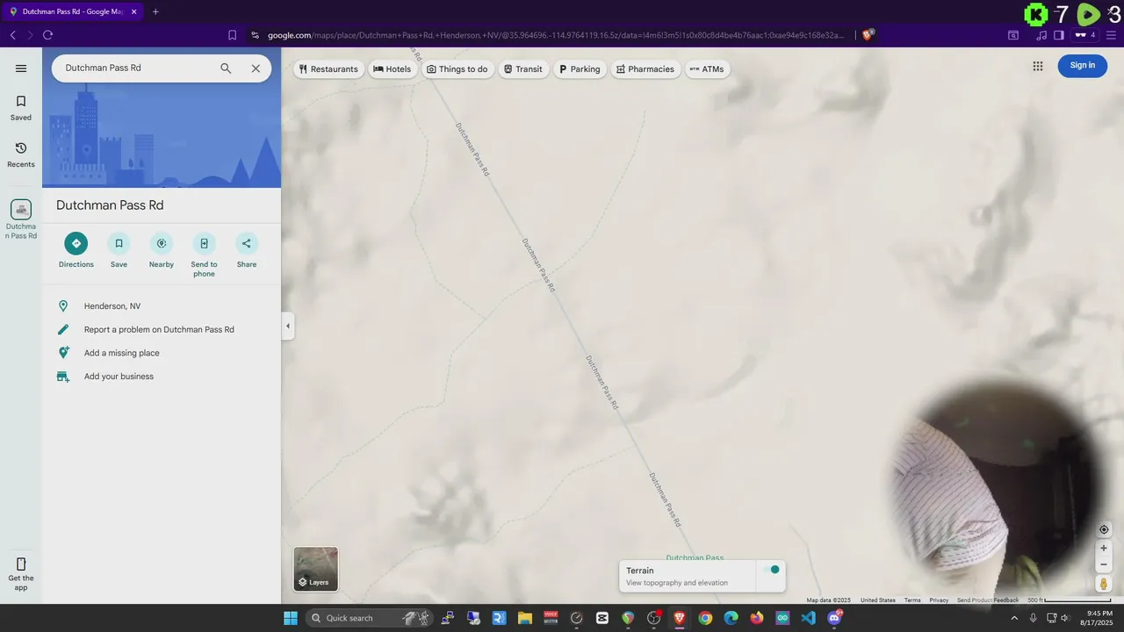Search Nearby places
This screenshot has width=1124, height=632.
tap(162, 250)
